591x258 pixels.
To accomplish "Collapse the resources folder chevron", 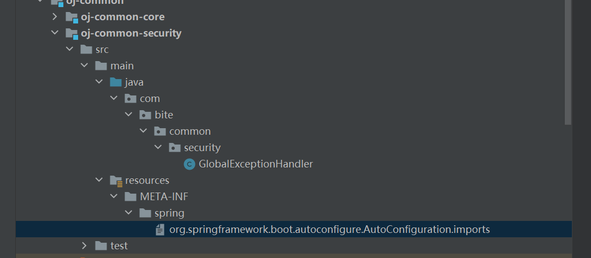I will [x=99, y=180].
